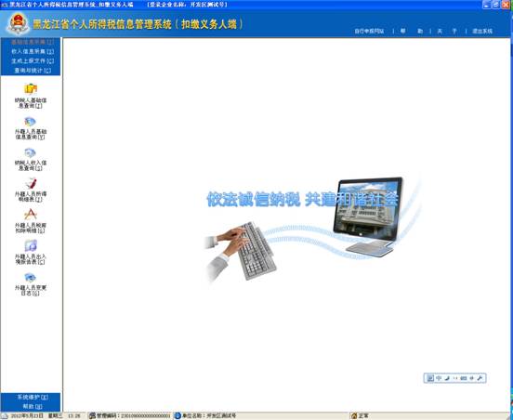
Task: Open 纳税人收入信息查询 icon
Action: pos(31,152)
